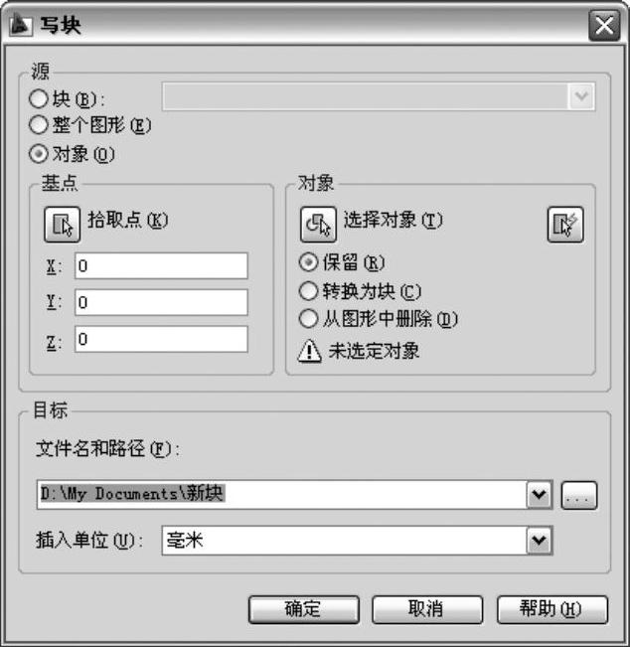Click the Pick Point (拾取点) icon button
This screenshot has width=630, height=647.
[x=62, y=225]
